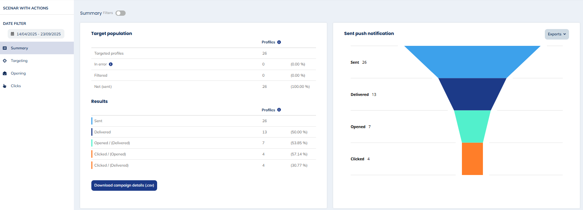Click the Targeting crosshair icon

click(5, 61)
